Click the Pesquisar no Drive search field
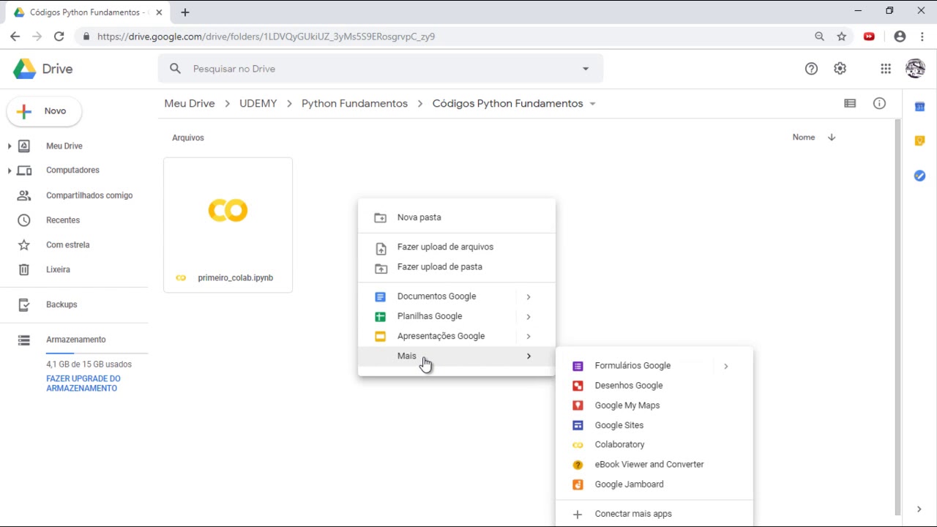 click(x=366, y=69)
